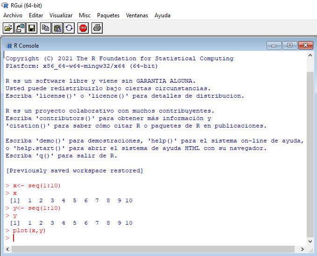Click the Copy toolbar icon

[x=45, y=28]
